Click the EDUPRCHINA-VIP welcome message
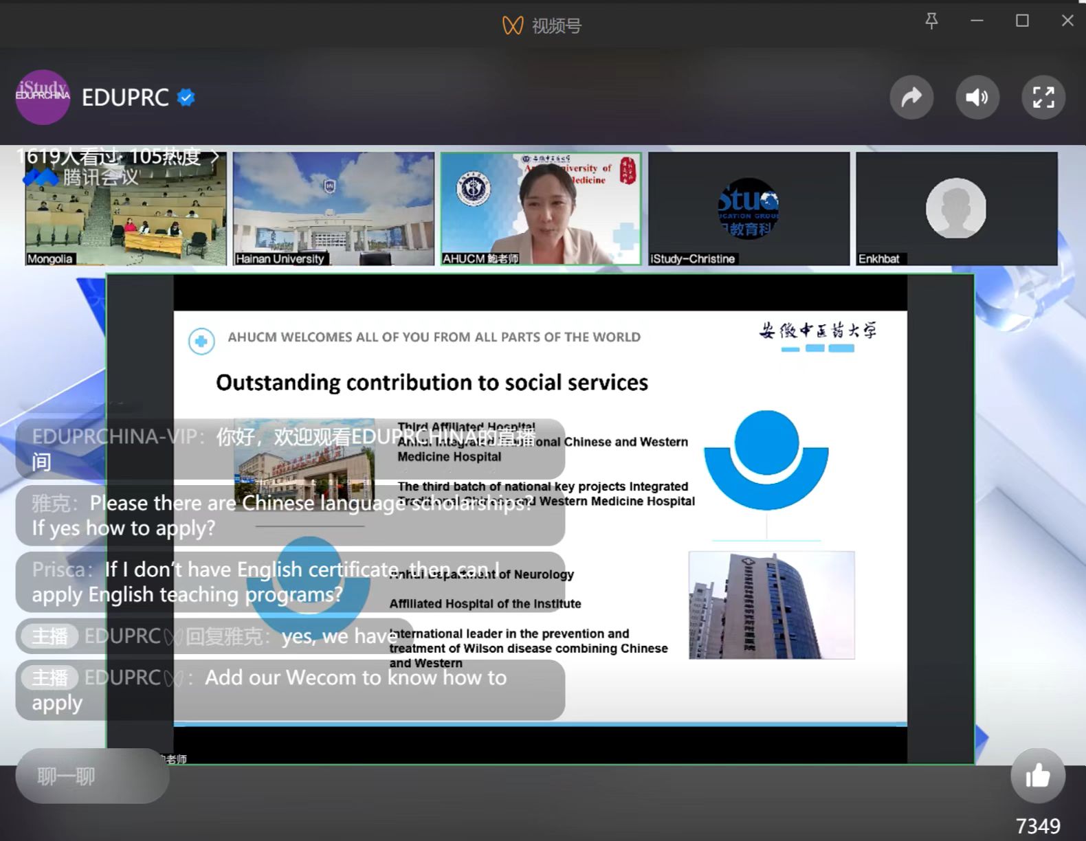 click(290, 449)
